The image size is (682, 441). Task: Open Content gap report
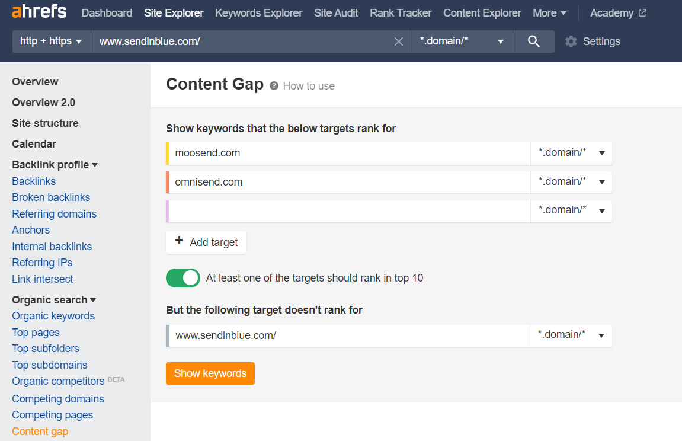[40, 432]
